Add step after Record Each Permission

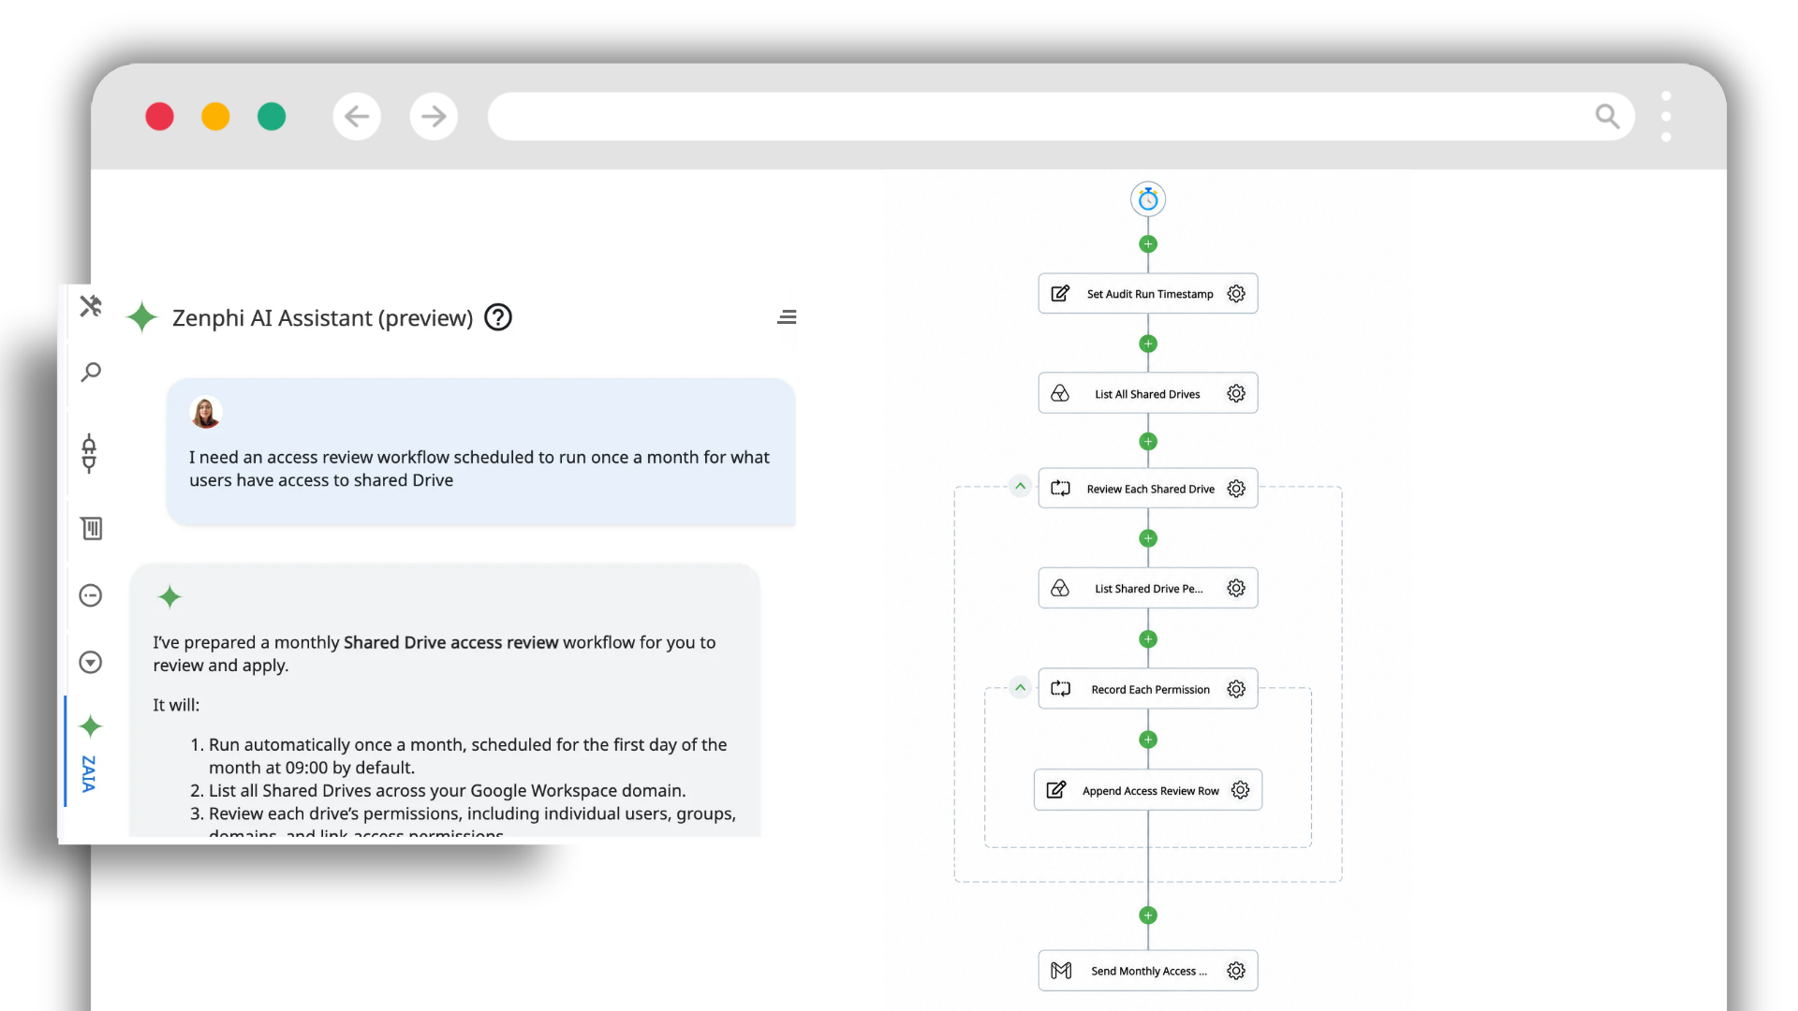pos(1148,740)
